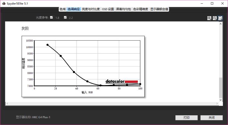Click the vertical scrollbar down arrow
228x125 pixels.
pyautogui.click(x=221, y=100)
